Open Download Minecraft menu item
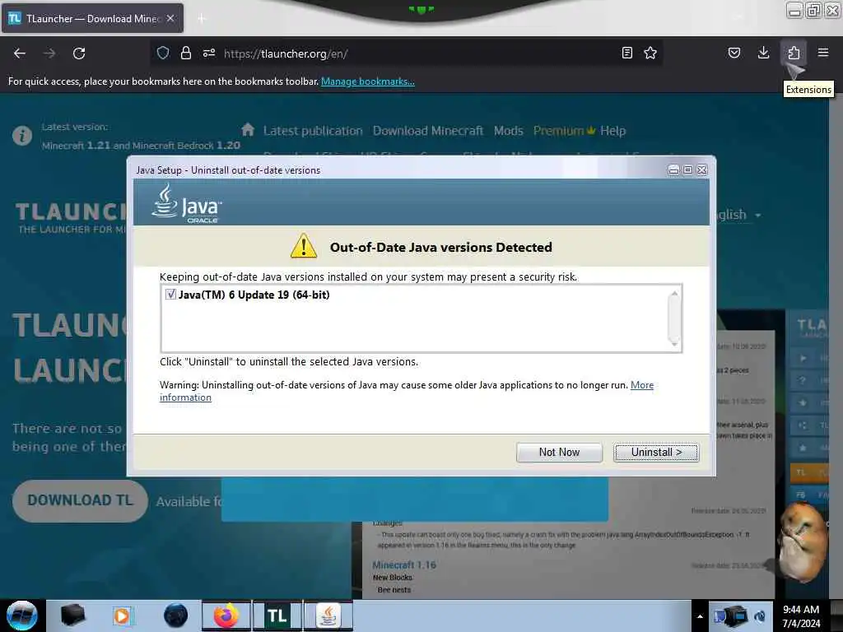This screenshot has height=632, width=843. (428, 131)
